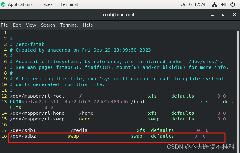Click the befad2af-511f UUID value
The height and width of the screenshot is (153, 240).
76,102
